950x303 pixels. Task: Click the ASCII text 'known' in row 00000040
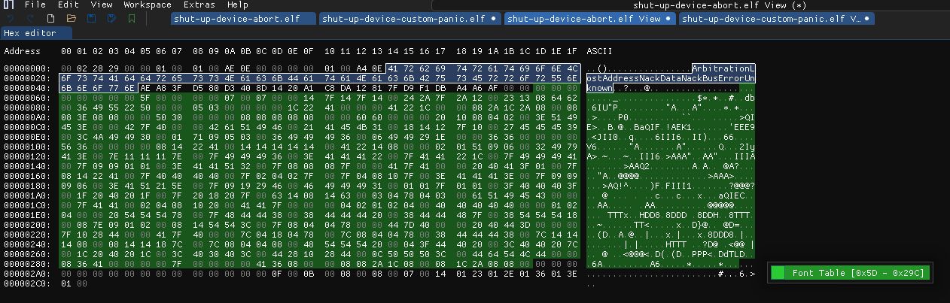(x=599, y=88)
